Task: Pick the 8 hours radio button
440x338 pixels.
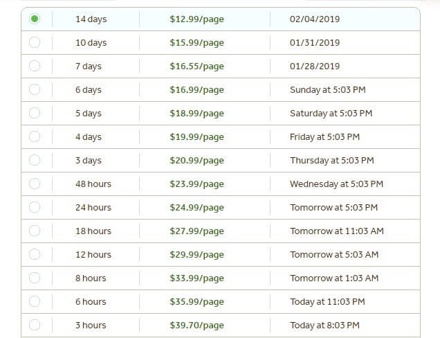Action: tap(35, 278)
